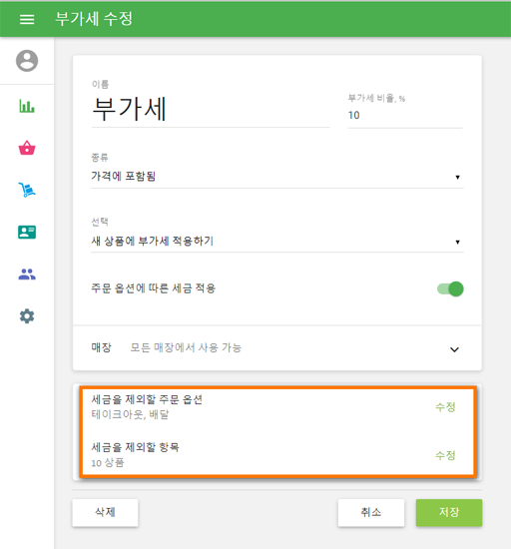Open the customers people icon
This screenshot has height=549, width=511.
click(27, 274)
